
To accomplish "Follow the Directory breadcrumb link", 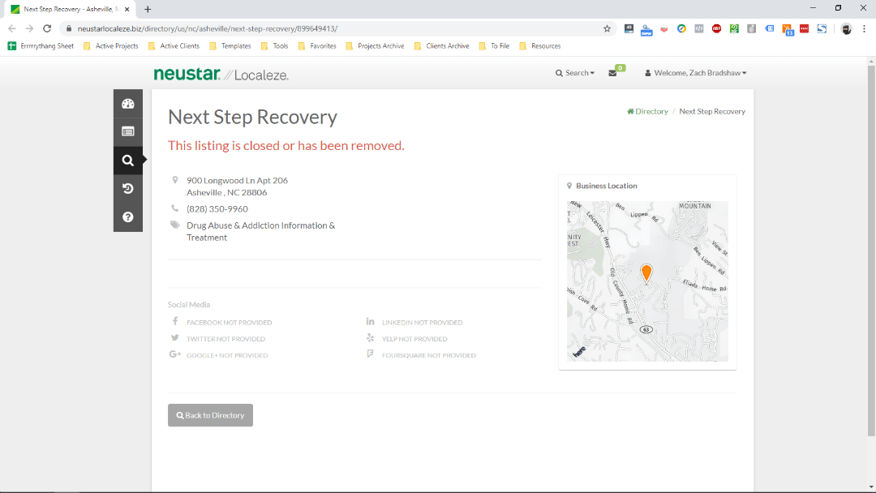I will 647,111.
